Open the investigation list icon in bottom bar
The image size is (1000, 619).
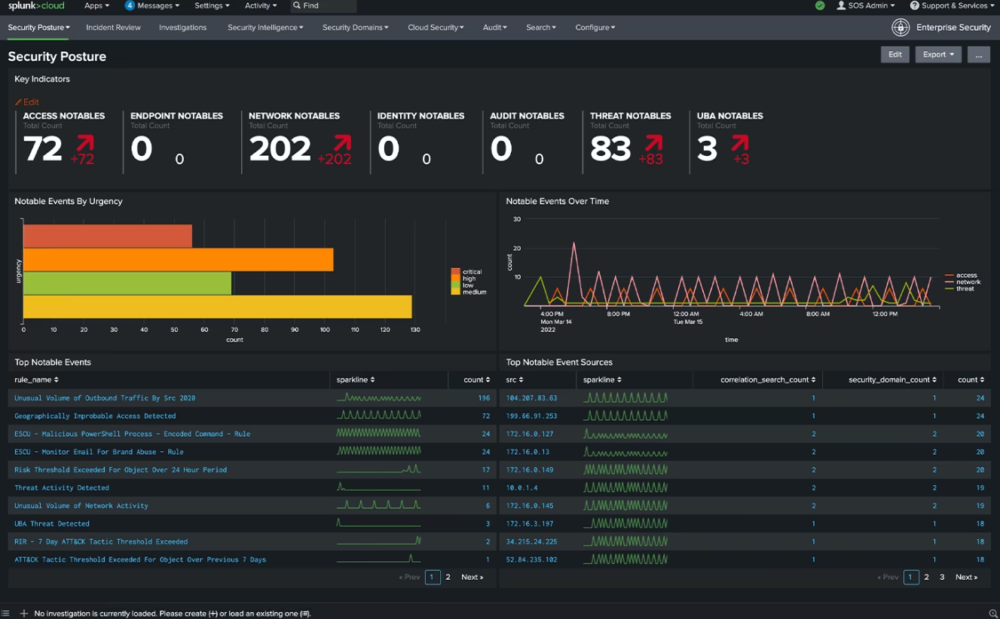[x=6, y=613]
